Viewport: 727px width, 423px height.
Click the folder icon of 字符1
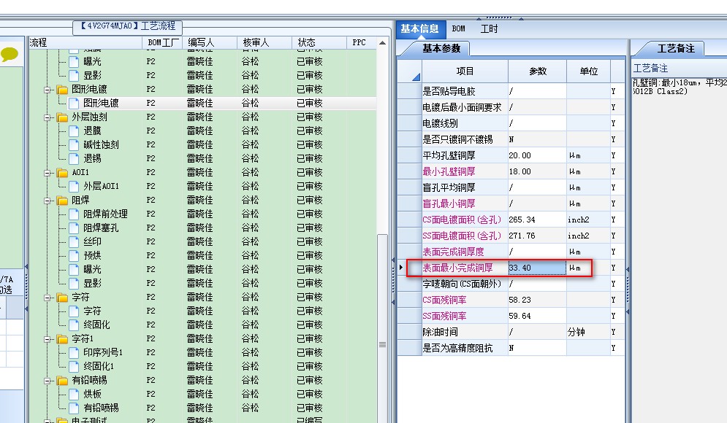coord(62,339)
